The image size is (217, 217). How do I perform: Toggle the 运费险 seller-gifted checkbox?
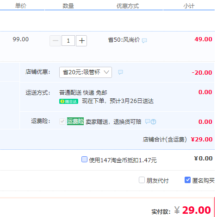click(62, 121)
